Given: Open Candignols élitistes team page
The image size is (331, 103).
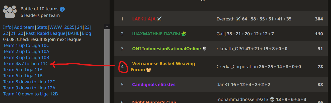Looking at the screenshot, I should [x=154, y=85].
